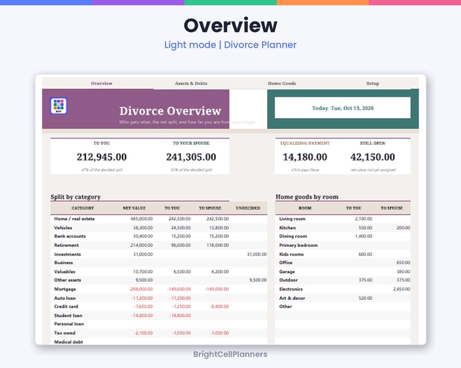Select the Mortgage category label
Screen dimensions: 461x368
tap(65, 289)
